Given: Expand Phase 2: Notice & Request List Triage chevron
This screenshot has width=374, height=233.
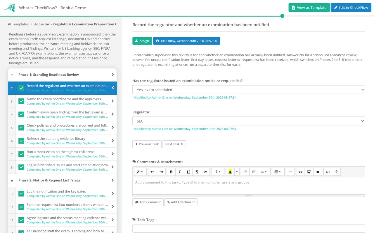Looking at the screenshot, I should (x=113, y=180).
